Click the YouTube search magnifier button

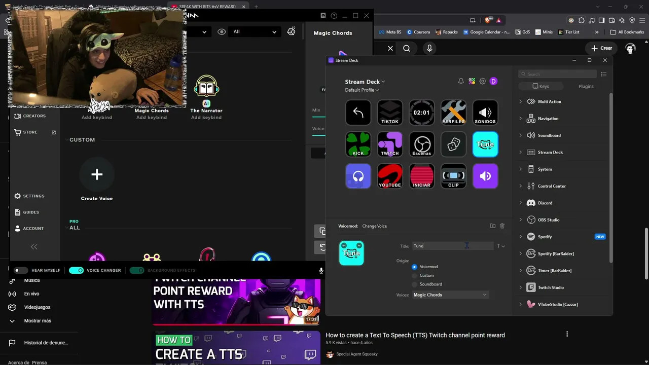click(407, 48)
